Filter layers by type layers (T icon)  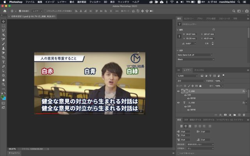click(210, 76)
